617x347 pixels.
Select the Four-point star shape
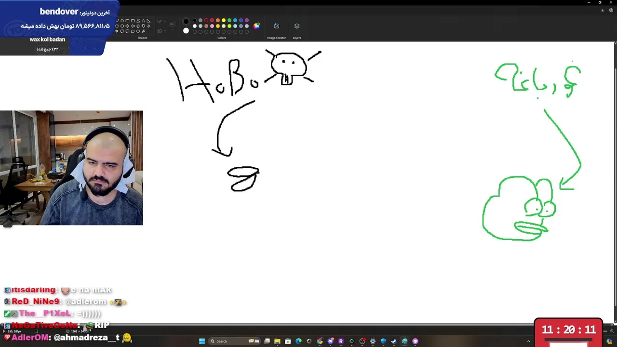(x=148, y=26)
